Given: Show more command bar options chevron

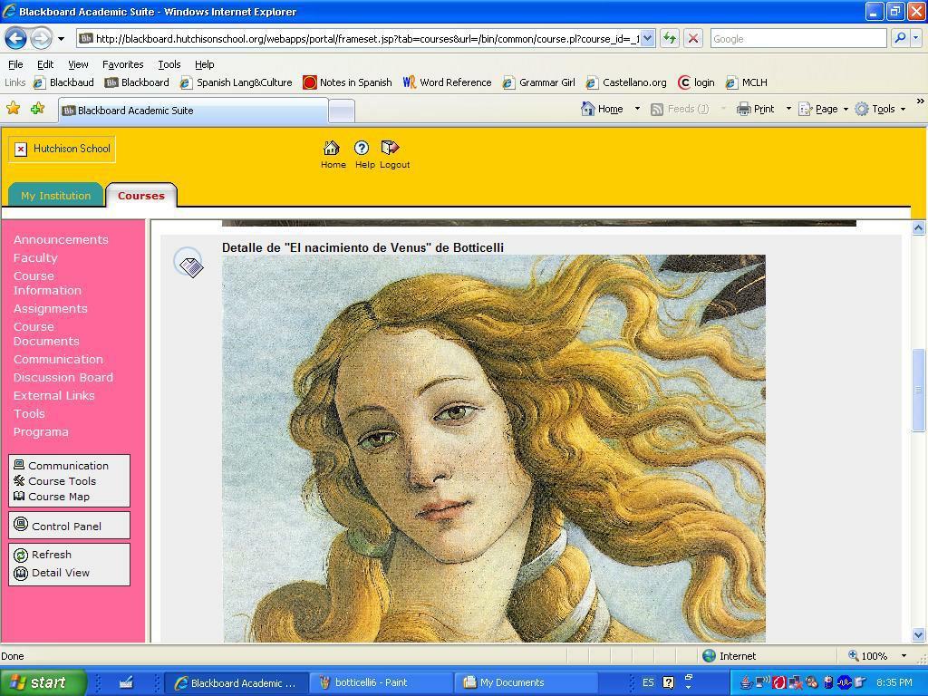Looking at the screenshot, I should (x=921, y=101).
